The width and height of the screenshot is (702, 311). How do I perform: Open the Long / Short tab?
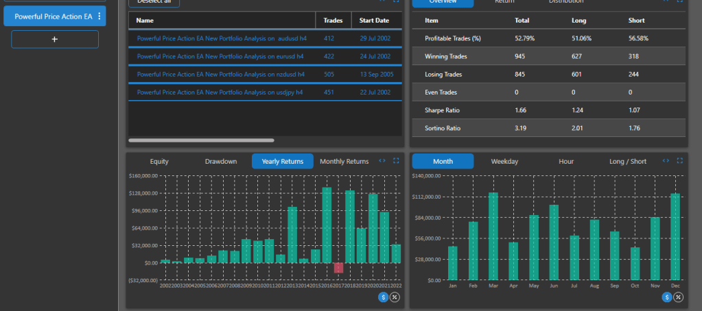tap(628, 162)
